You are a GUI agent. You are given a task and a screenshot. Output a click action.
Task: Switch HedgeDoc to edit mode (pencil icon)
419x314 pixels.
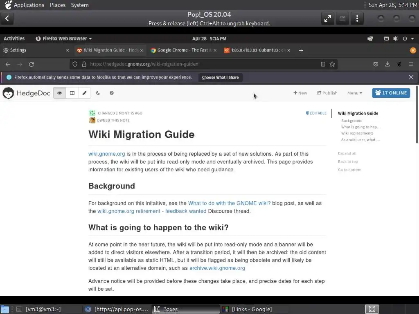[84, 93]
